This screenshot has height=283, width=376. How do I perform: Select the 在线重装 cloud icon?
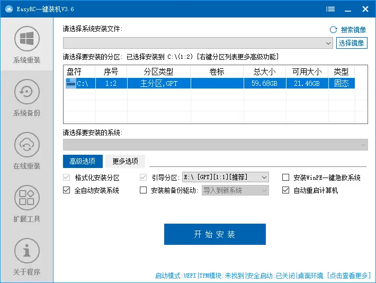[x=26, y=145]
